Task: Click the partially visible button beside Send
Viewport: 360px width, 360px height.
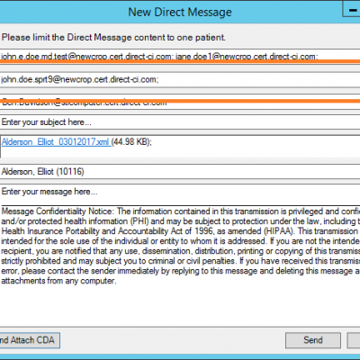Action: pyautogui.click(x=354, y=340)
